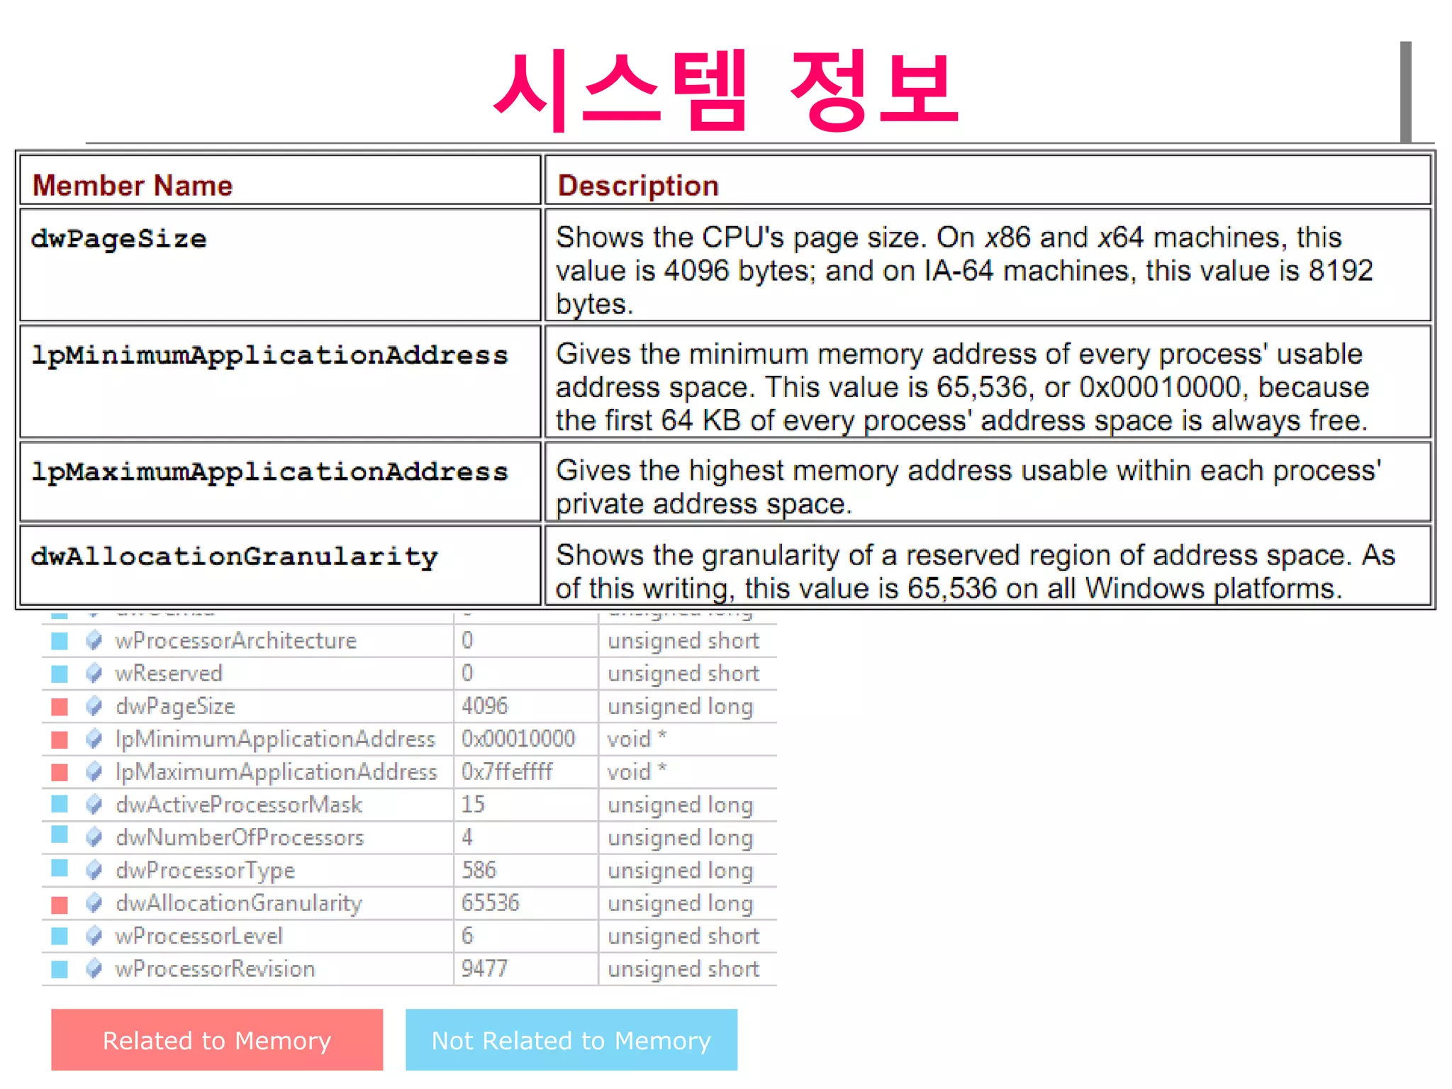The height and width of the screenshot is (1089, 1452).
Task: Select dwAllocationGranularity in the watch list
Action: pos(239,904)
